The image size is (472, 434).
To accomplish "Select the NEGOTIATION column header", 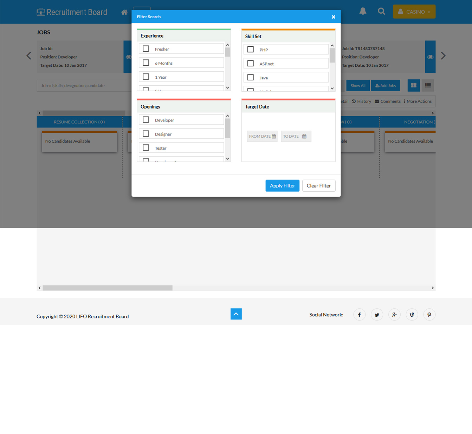I will (408, 122).
